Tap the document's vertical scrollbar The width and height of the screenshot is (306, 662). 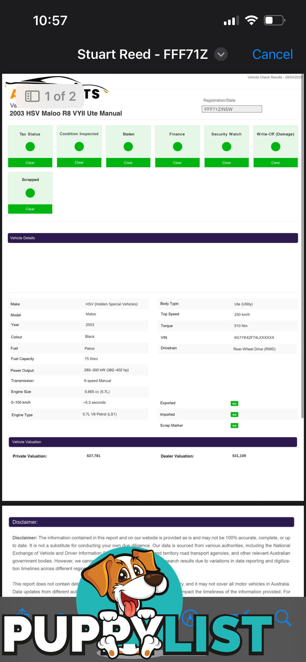click(x=302, y=245)
